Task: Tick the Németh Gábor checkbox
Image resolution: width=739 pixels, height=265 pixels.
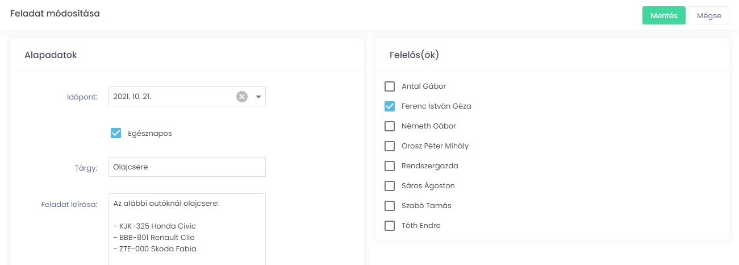Action: (390, 126)
